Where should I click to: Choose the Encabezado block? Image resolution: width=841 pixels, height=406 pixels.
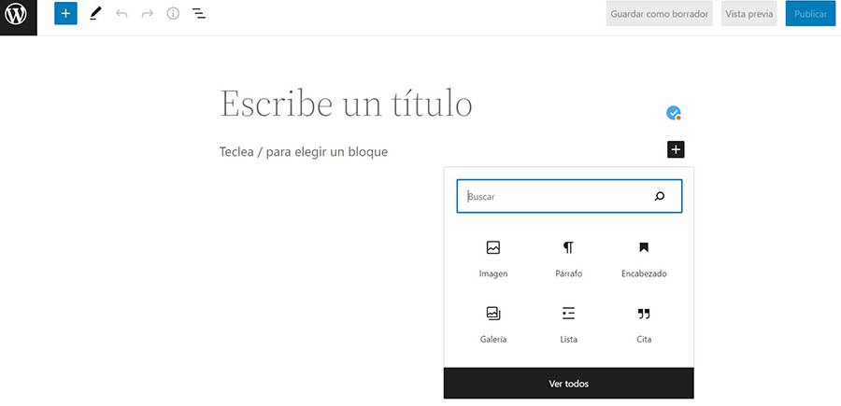tap(644, 259)
